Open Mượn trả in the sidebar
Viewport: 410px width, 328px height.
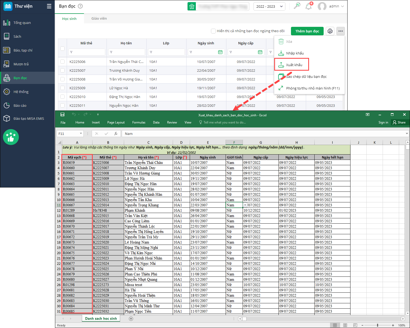21,64
